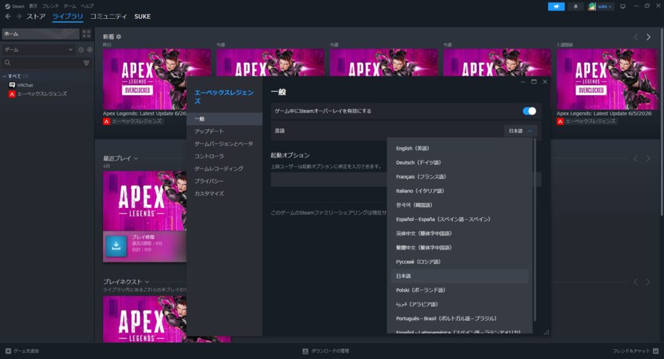Click right arrow of Recent Play shelf
This screenshot has height=359, width=664.
[648, 158]
